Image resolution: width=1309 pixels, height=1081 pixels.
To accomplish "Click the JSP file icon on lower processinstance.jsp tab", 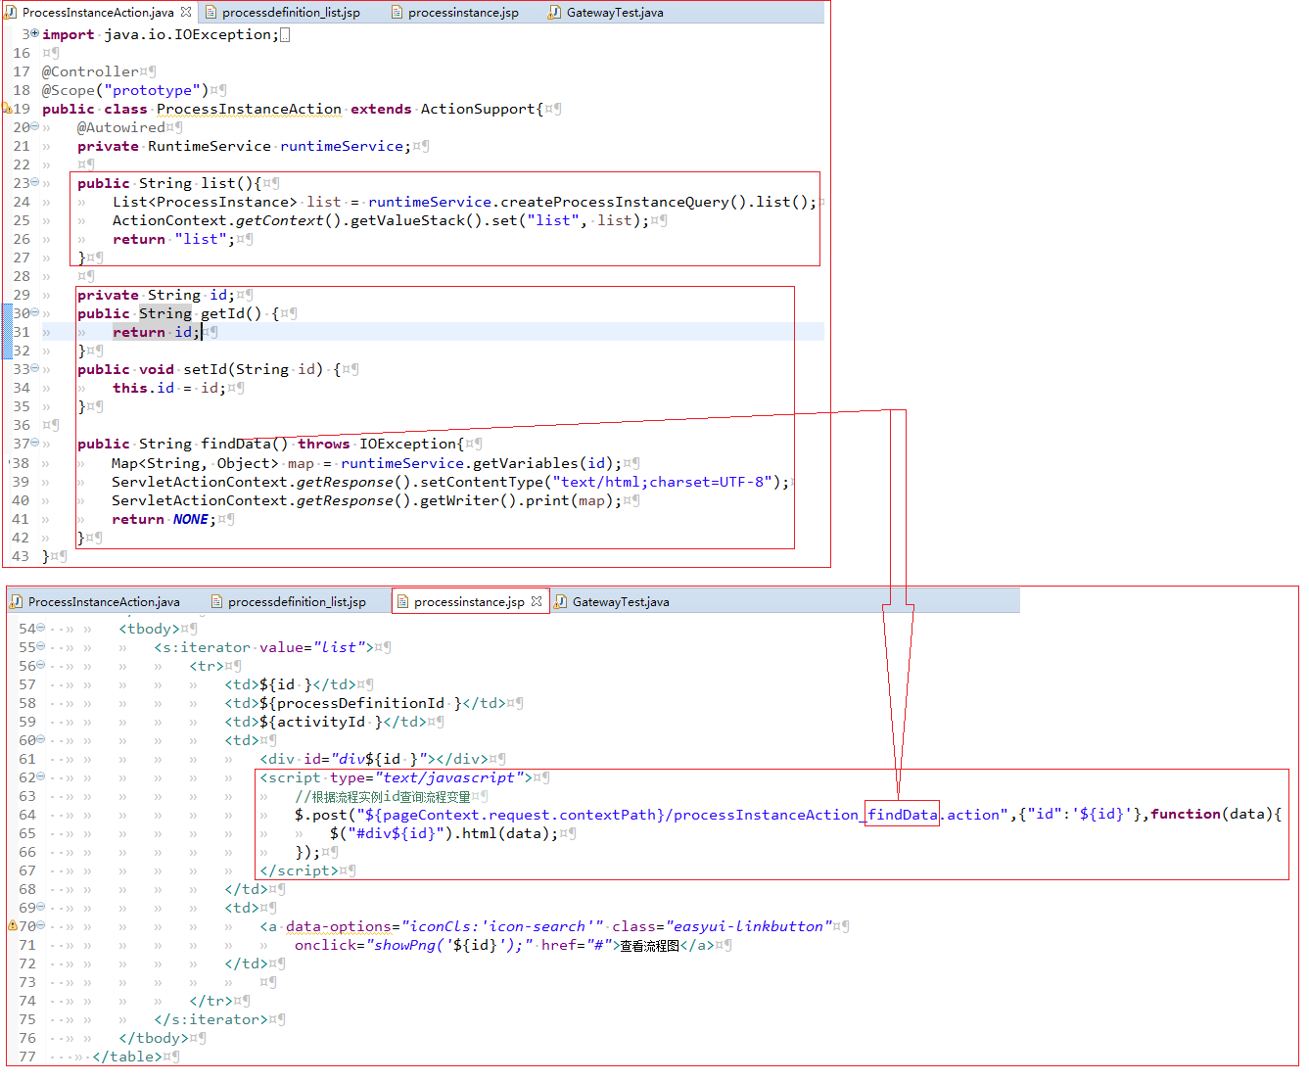I will point(402,602).
